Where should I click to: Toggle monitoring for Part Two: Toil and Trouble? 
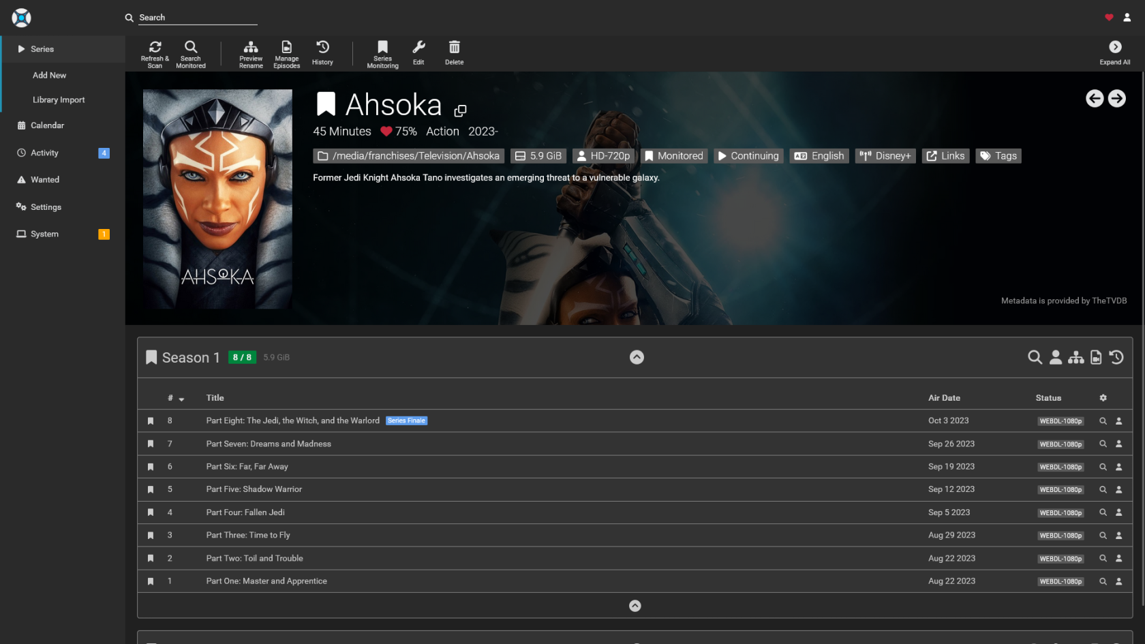click(151, 558)
